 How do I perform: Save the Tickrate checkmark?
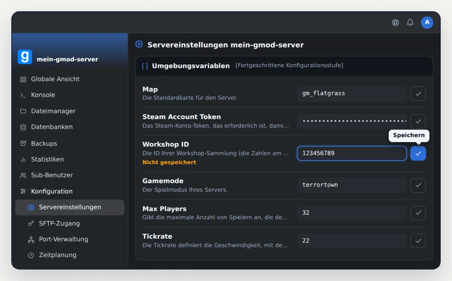(418, 241)
